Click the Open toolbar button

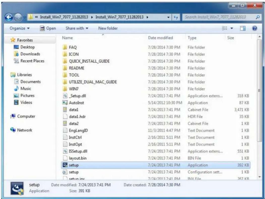coord(48,28)
